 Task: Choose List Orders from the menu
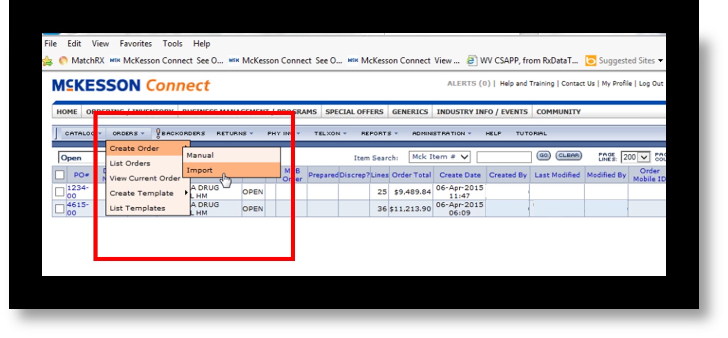tap(148, 163)
